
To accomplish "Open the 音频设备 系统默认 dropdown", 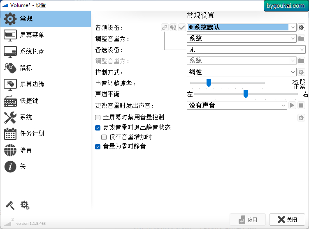I will (242, 27).
